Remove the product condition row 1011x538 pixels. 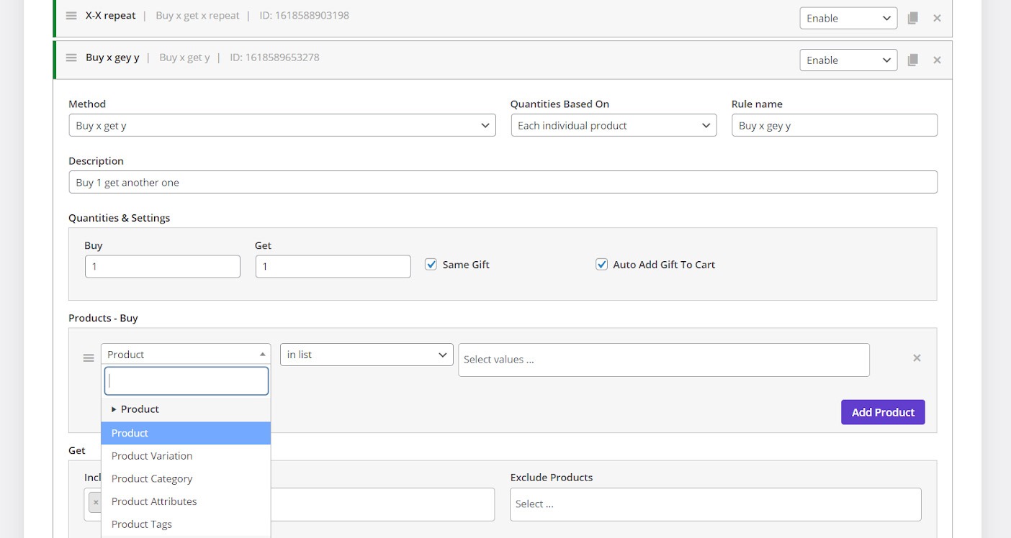point(917,358)
